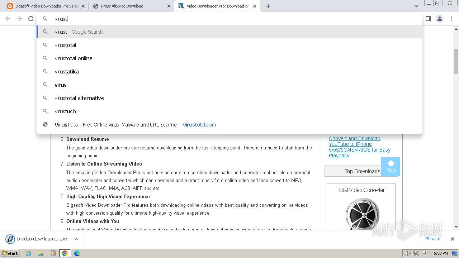Click the Windows Start button

[x=10, y=253]
